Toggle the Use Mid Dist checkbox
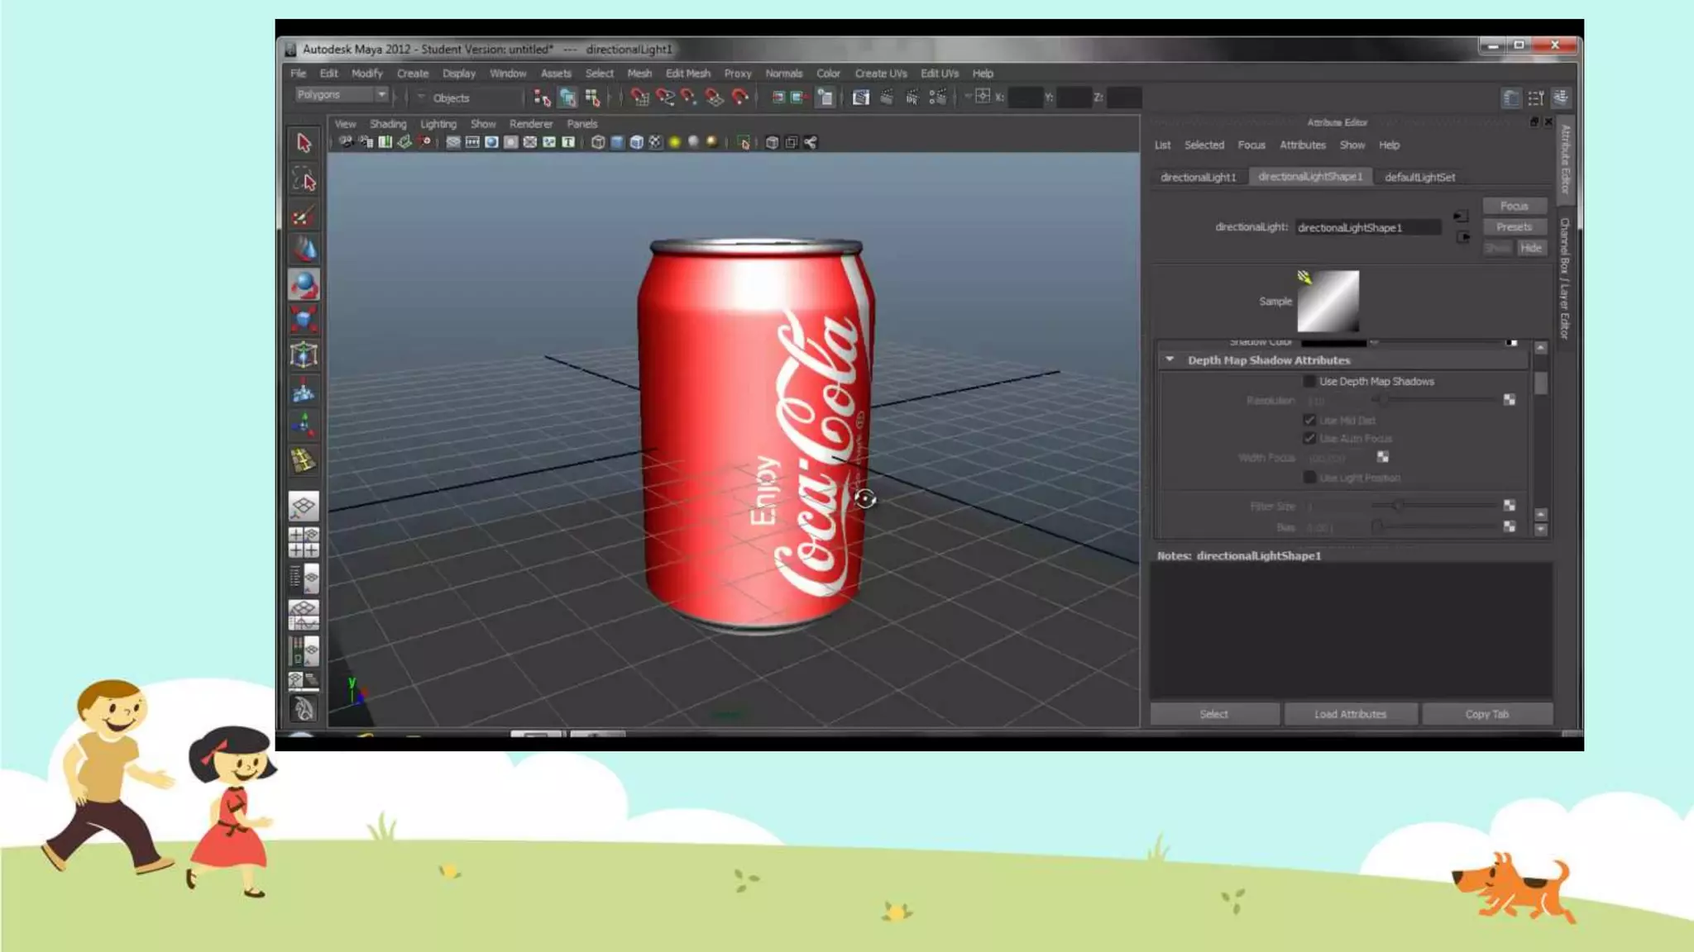 click(1309, 421)
